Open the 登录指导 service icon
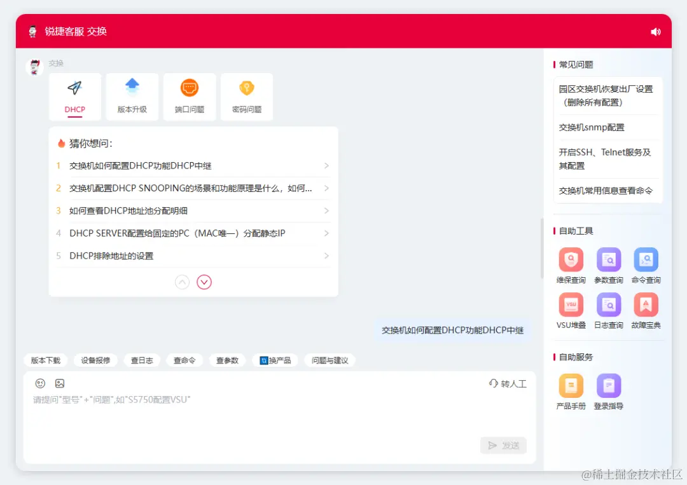This screenshot has width=687, height=485. [609, 386]
